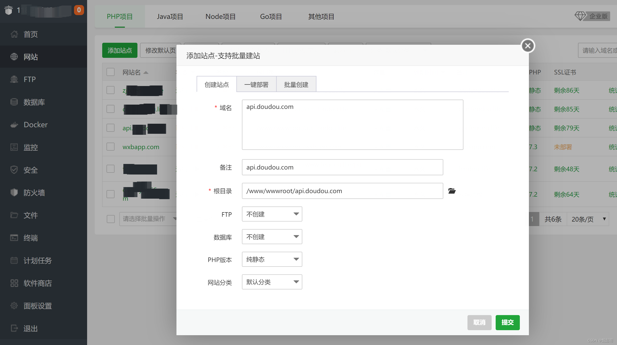The width and height of the screenshot is (617, 345).
Task: Click into the 备注 remark input field
Action: 342,167
